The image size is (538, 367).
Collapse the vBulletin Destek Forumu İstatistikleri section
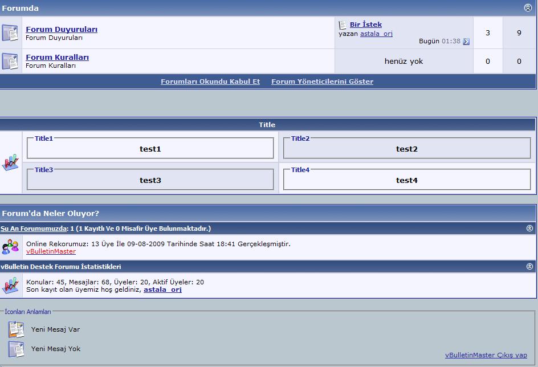click(x=529, y=266)
